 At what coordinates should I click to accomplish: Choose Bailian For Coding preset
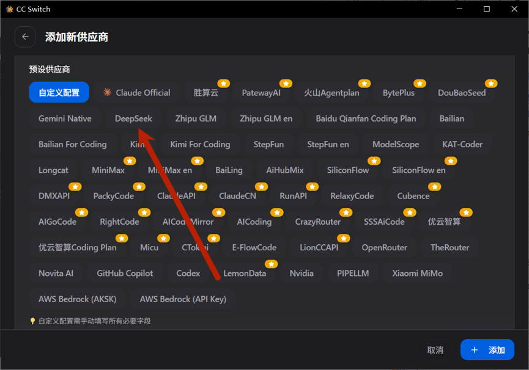[x=73, y=144]
